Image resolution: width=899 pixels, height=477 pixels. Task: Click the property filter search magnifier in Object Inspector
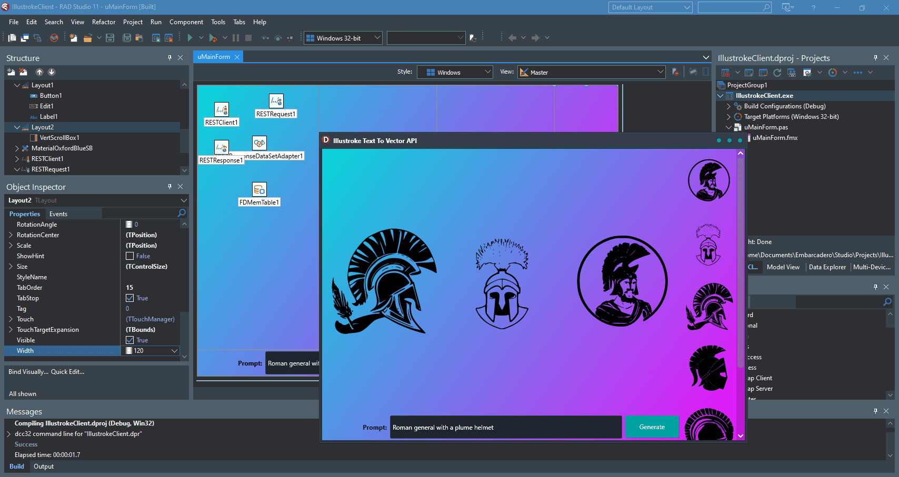click(x=182, y=213)
